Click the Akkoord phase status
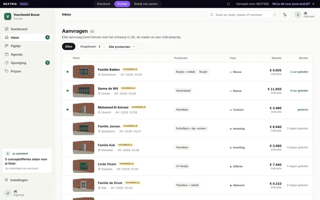 point(237,185)
